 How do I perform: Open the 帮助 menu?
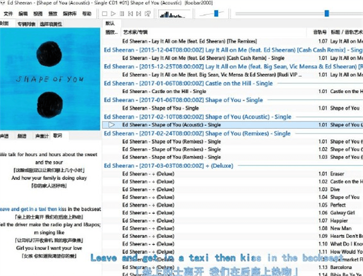click(x=87, y=13)
